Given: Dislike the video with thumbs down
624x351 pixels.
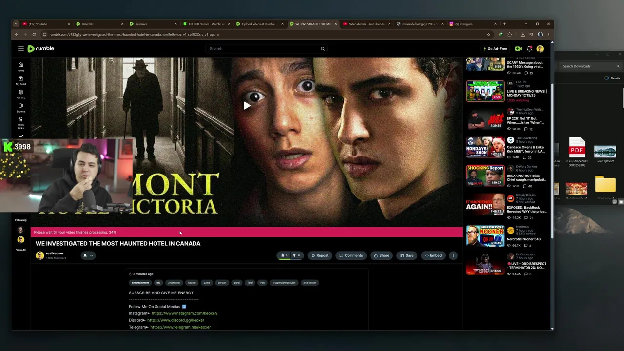Looking at the screenshot, I should tap(296, 255).
